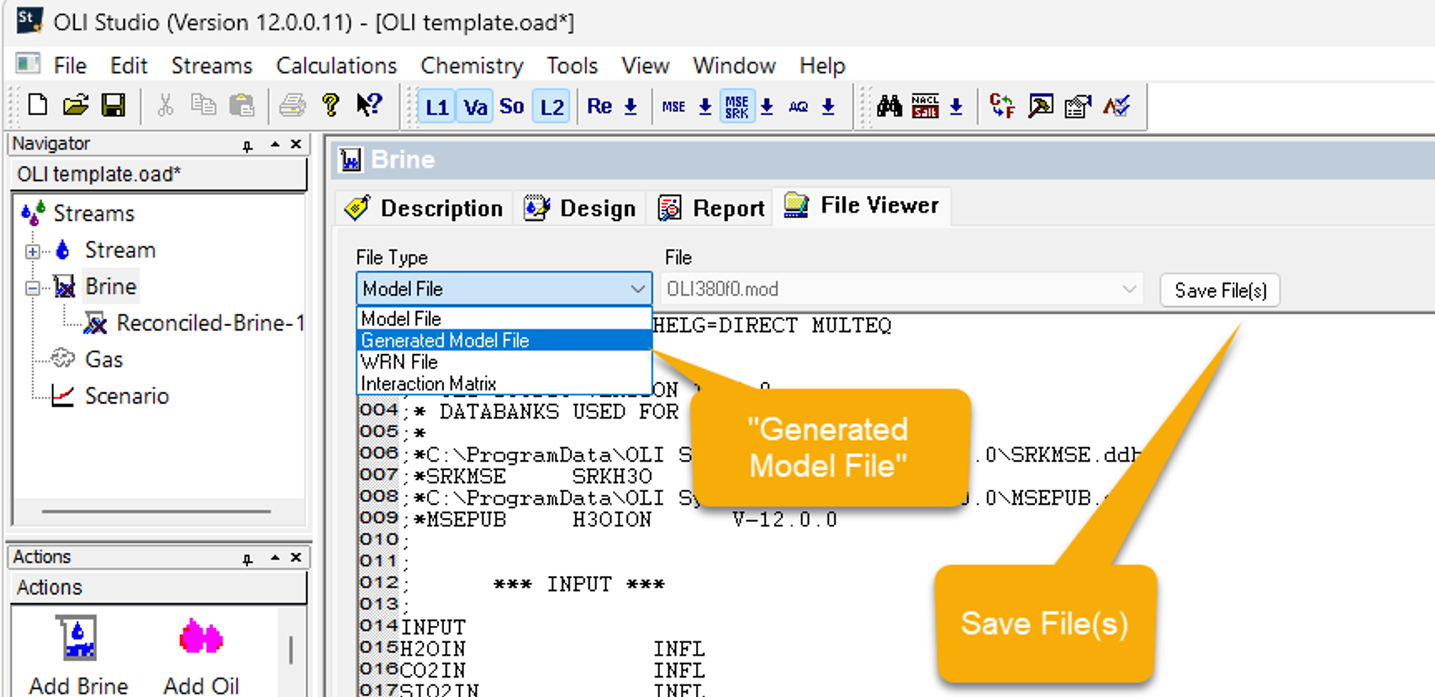Toggle the MSE SRK framework button
Viewport: 1435px width, 697px height.
point(737,106)
